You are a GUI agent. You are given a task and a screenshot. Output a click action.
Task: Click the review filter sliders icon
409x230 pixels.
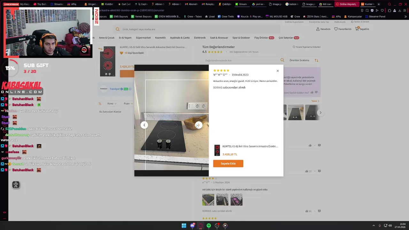(x=100, y=103)
